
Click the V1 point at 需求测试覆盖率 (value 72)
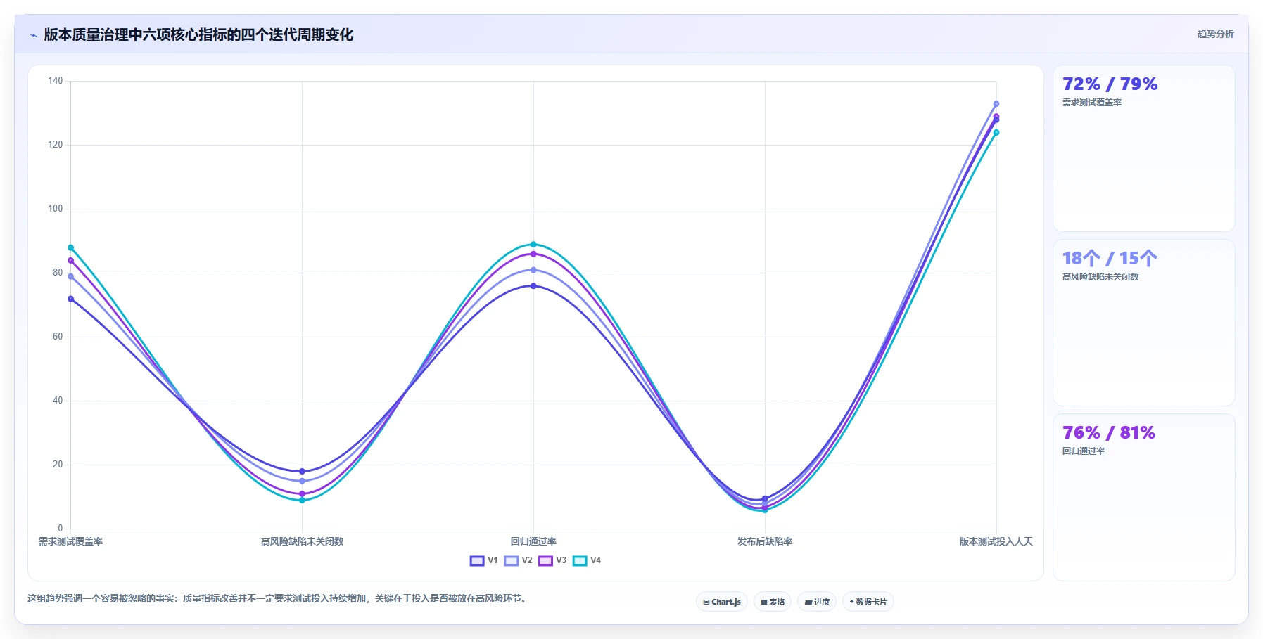pos(70,299)
